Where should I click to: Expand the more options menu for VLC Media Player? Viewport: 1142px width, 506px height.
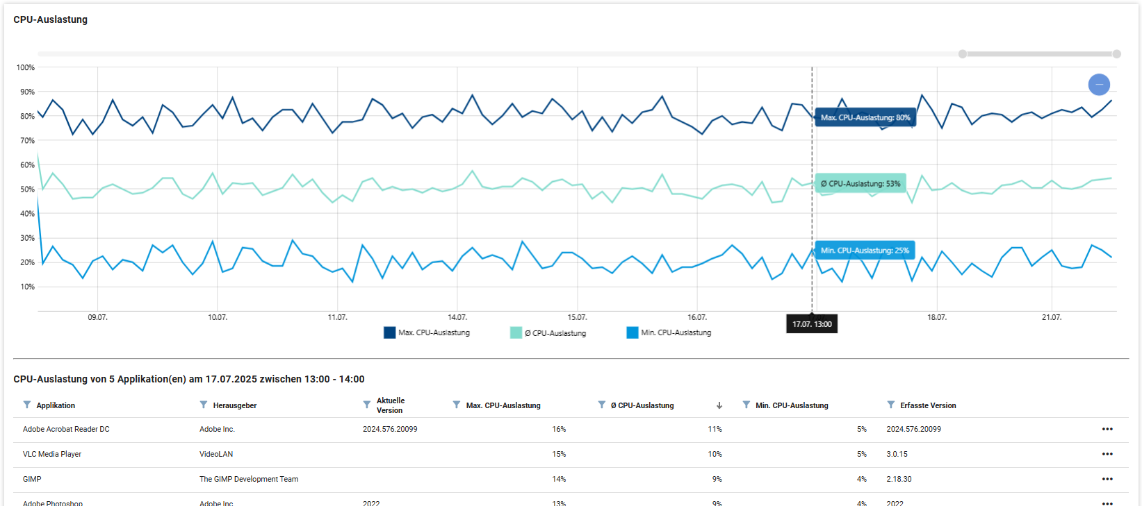tap(1107, 454)
